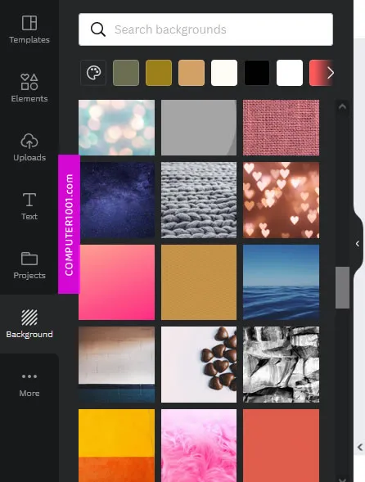Select the pink gradient background
Screen dimensions: 365x482
pyautogui.click(x=116, y=282)
